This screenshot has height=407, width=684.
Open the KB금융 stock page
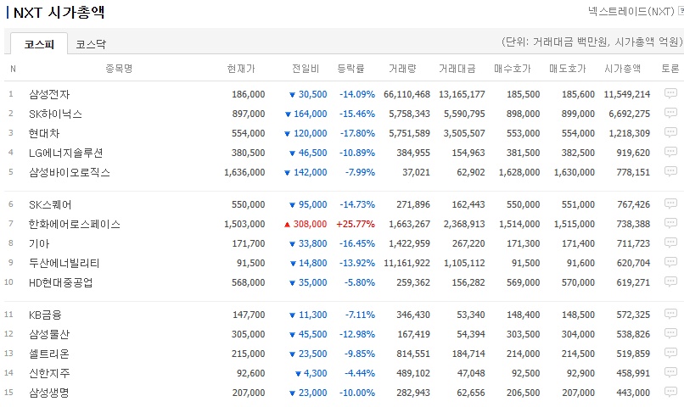[x=45, y=315]
